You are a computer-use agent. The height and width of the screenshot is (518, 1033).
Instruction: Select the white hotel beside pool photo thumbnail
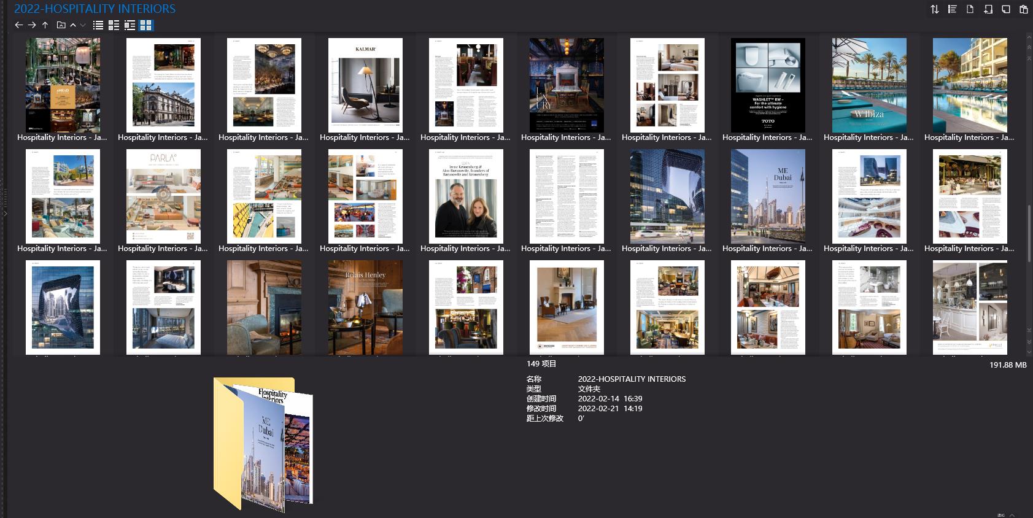click(x=970, y=85)
